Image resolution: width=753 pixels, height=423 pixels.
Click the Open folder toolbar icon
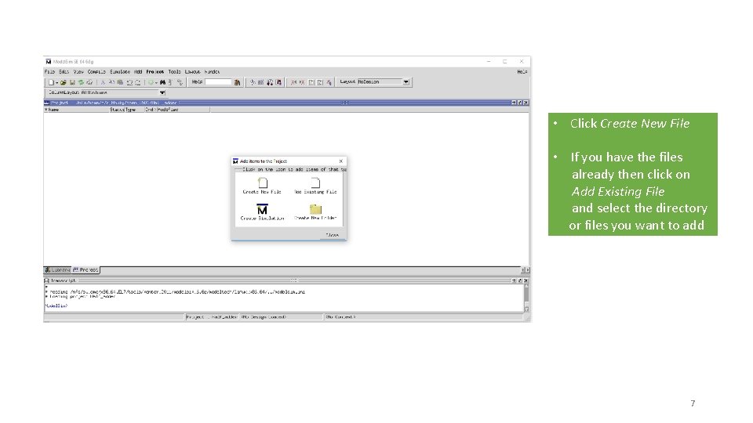click(x=63, y=82)
